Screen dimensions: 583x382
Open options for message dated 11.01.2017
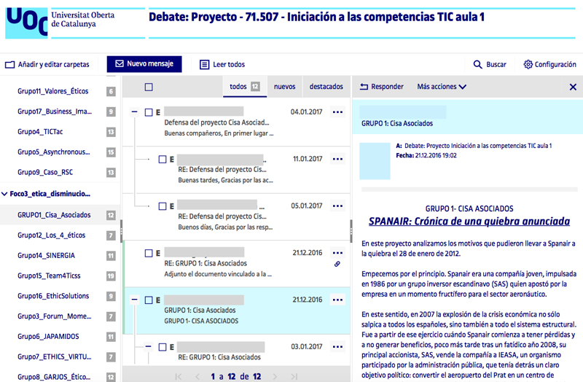(337, 159)
